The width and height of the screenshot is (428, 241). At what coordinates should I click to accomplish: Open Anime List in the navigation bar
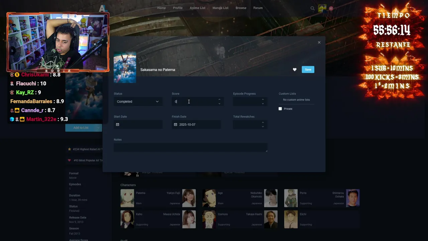click(198, 8)
